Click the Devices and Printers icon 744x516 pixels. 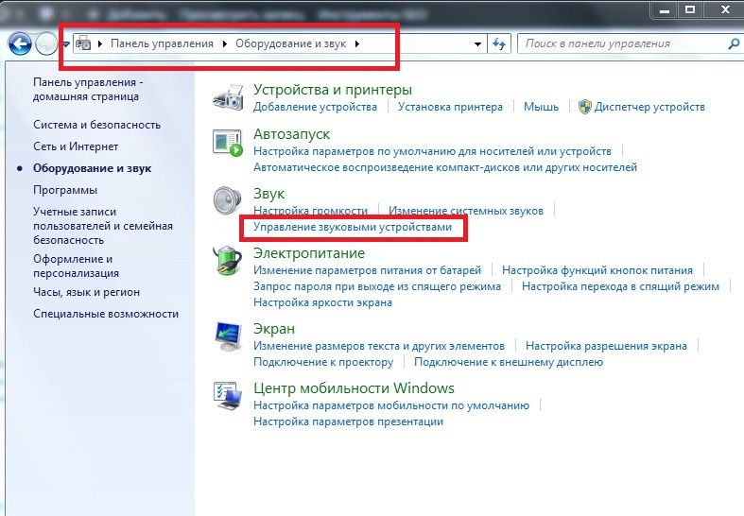[x=229, y=97]
